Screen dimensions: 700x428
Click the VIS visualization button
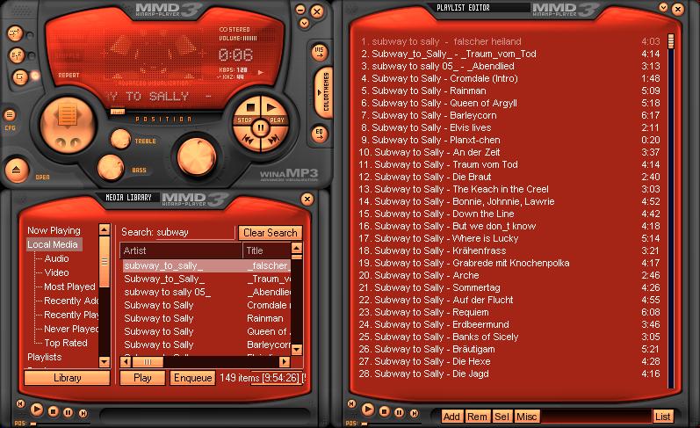coord(320,50)
